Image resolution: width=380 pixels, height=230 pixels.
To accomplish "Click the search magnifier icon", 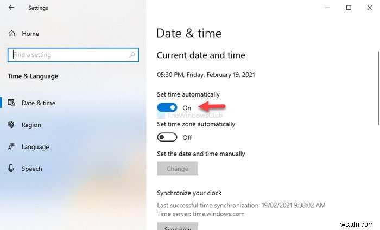I will 132,55.
